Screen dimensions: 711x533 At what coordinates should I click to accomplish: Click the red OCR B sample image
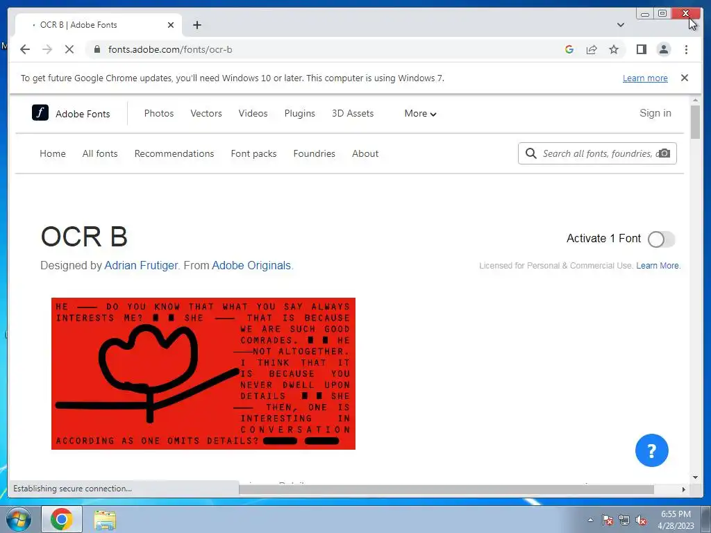(203, 373)
